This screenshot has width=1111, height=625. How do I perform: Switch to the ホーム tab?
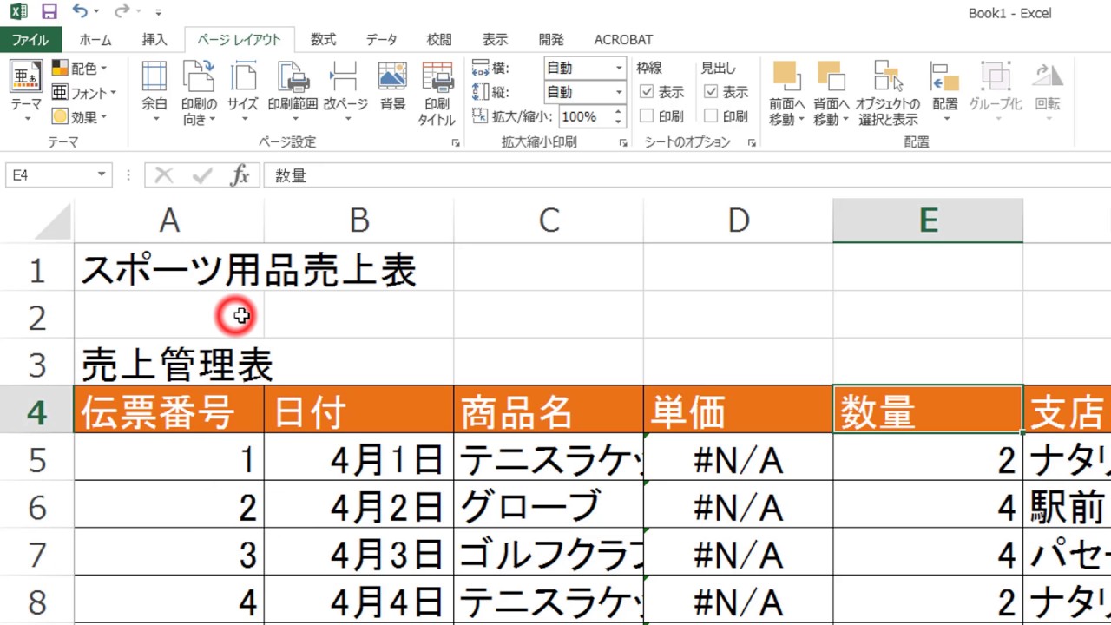click(95, 40)
